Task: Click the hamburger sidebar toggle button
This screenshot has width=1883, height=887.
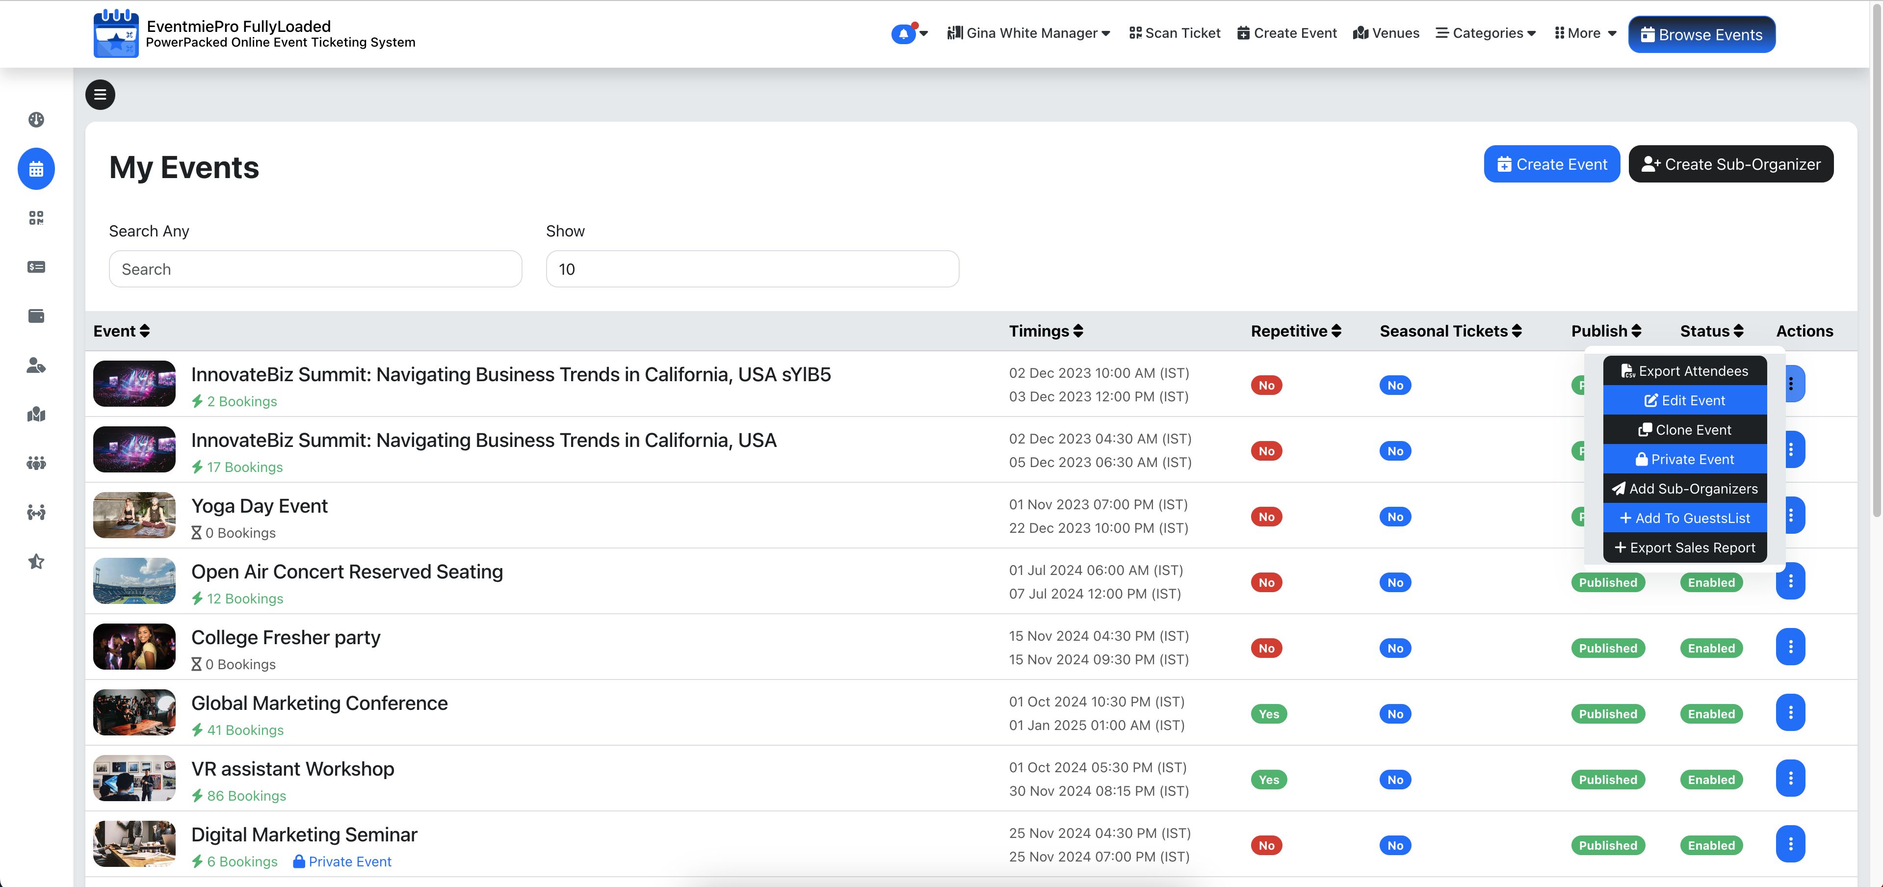Action: [x=100, y=94]
